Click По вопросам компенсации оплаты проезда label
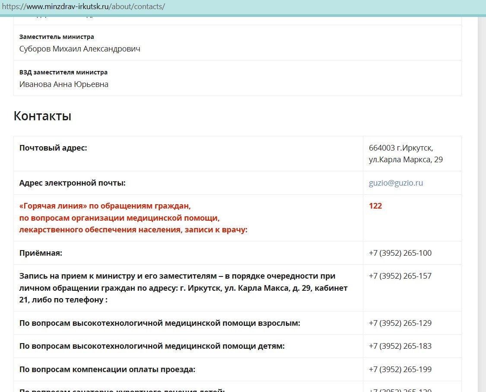This screenshot has height=392, width=486. [x=107, y=370]
